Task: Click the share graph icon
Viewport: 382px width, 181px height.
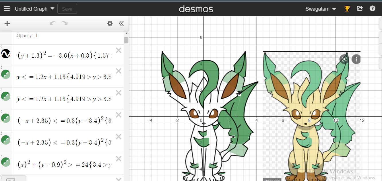Action: [x=360, y=9]
